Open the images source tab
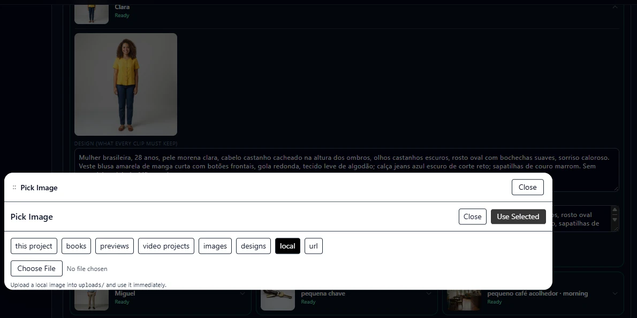The image size is (637, 318). pos(215,246)
